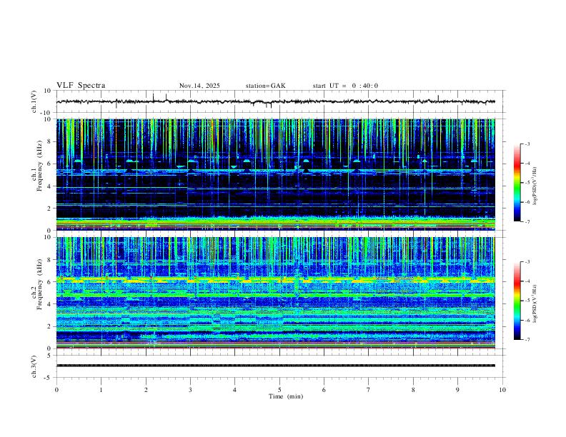Screen dimensions: 566x437
Task: Click the "VLF Spectra" plot title
Action: [81, 86]
